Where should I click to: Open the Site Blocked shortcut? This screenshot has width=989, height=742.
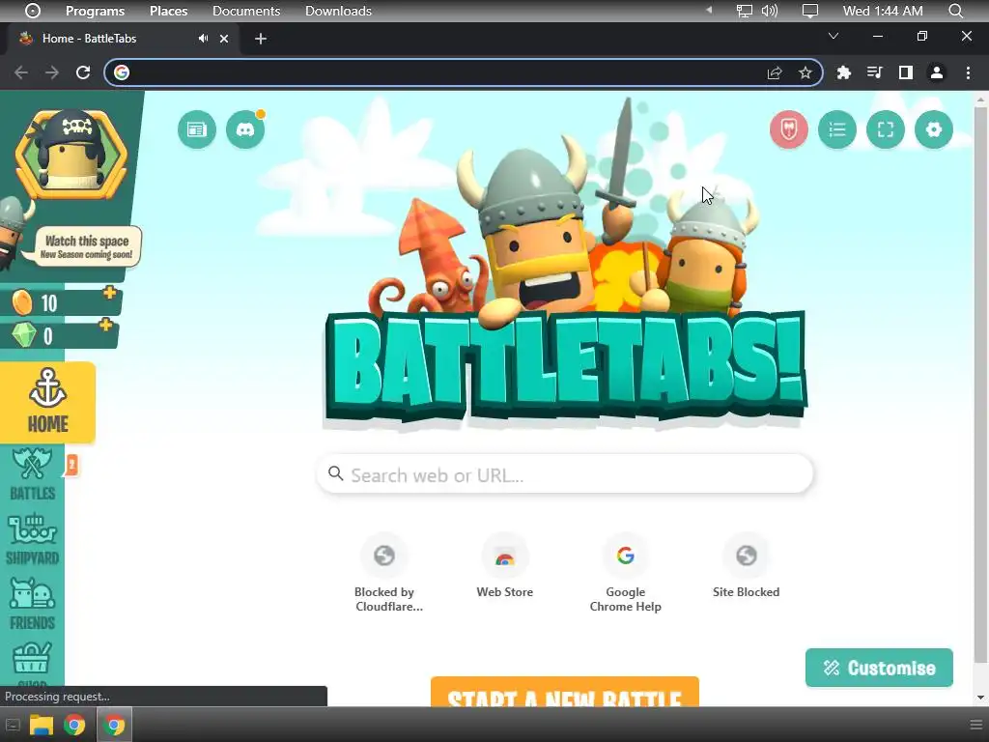[x=746, y=566]
